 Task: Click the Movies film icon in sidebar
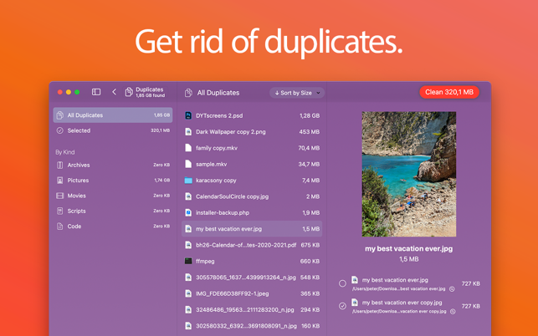point(59,196)
